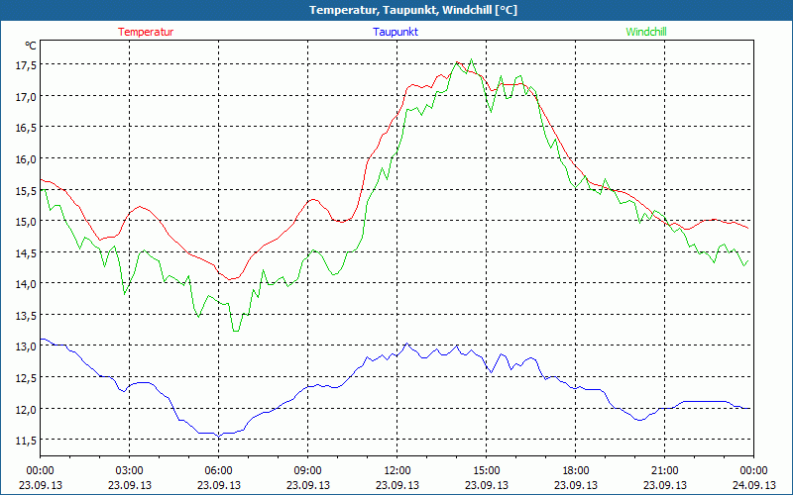The height and width of the screenshot is (495, 793).
Task: Click the 14,0 y-axis value
Action: (x=26, y=284)
